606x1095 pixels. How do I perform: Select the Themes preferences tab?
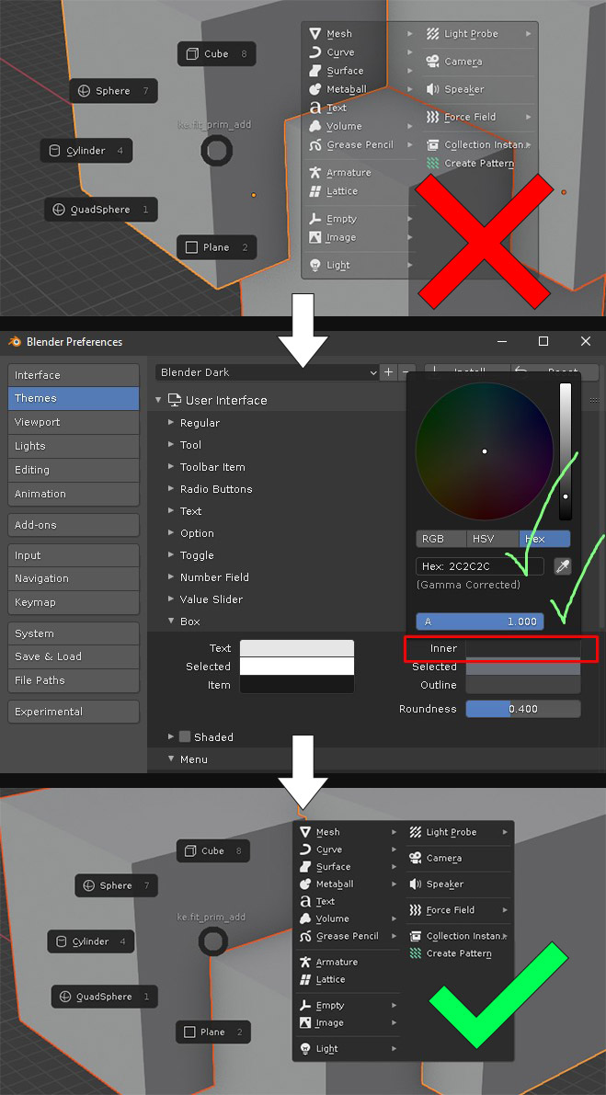[x=74, y=398]
